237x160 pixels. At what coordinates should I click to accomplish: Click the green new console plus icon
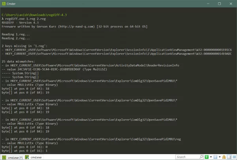pos(207,157)
